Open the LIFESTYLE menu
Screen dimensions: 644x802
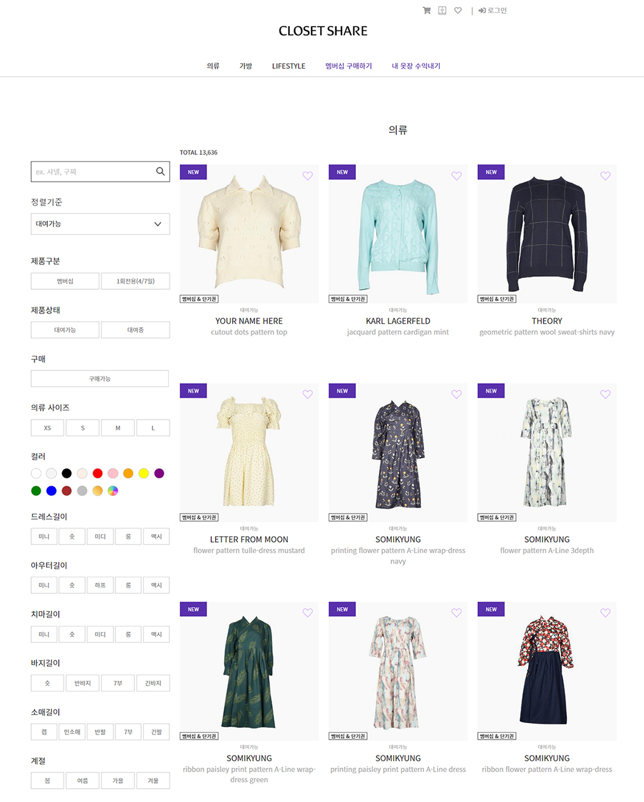[x=289, y=66]
